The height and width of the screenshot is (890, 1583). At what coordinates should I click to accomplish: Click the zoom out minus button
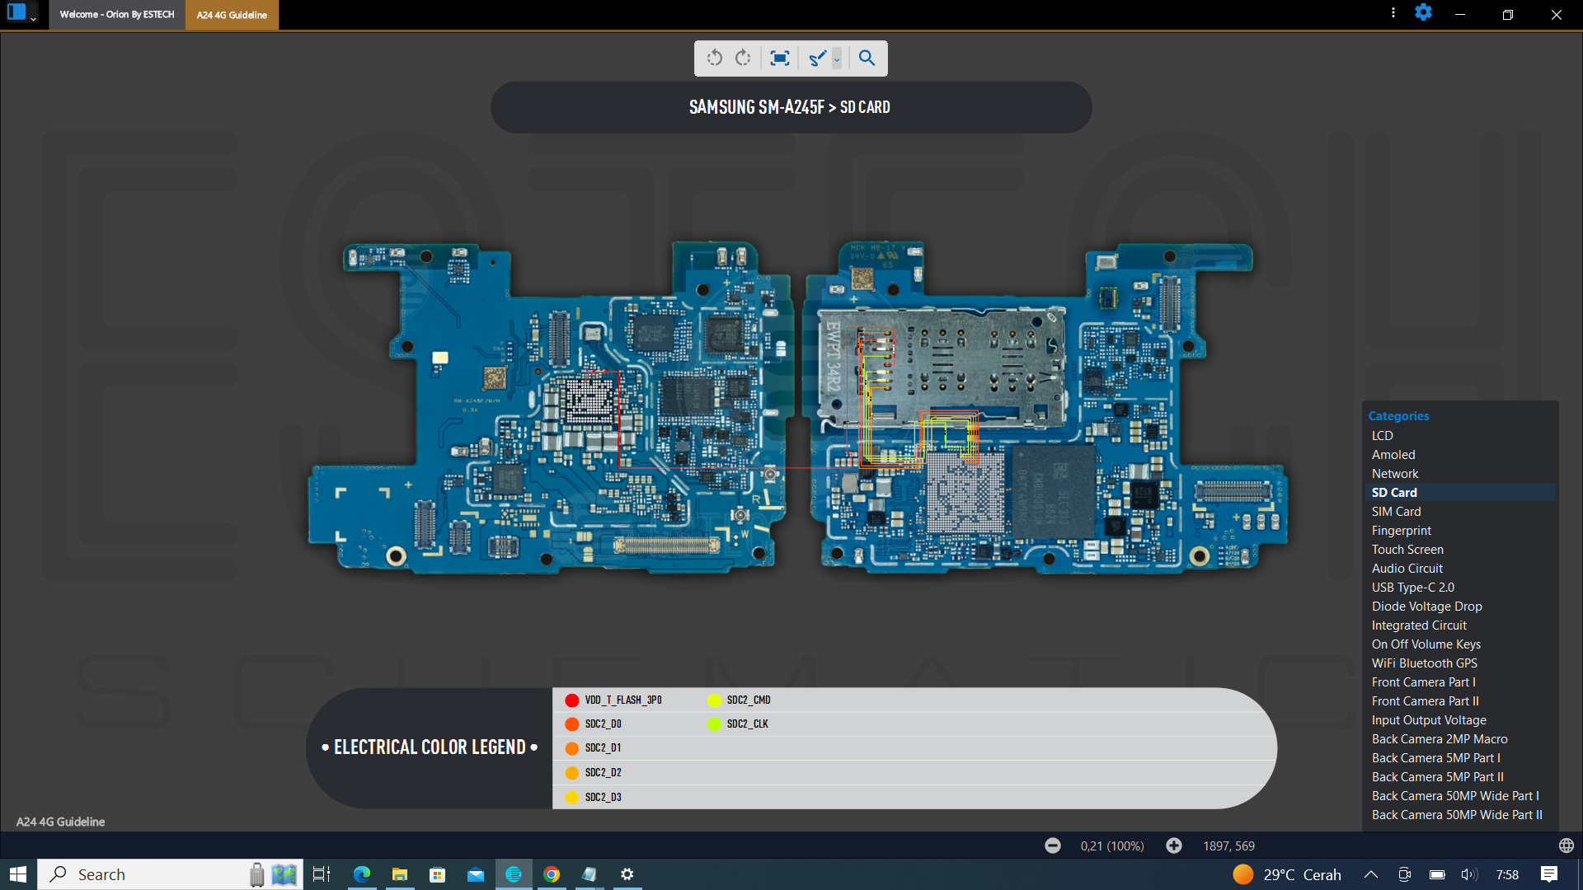coord(1052,845)
